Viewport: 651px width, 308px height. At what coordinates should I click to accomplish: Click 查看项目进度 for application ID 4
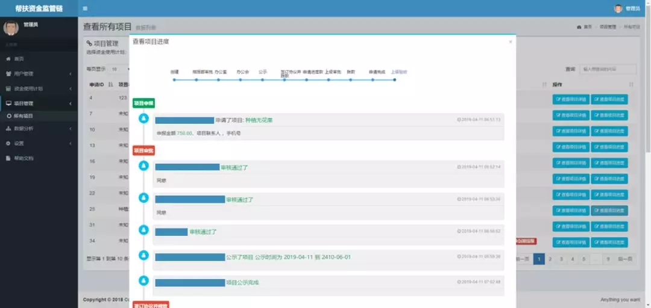coord(609,99)
